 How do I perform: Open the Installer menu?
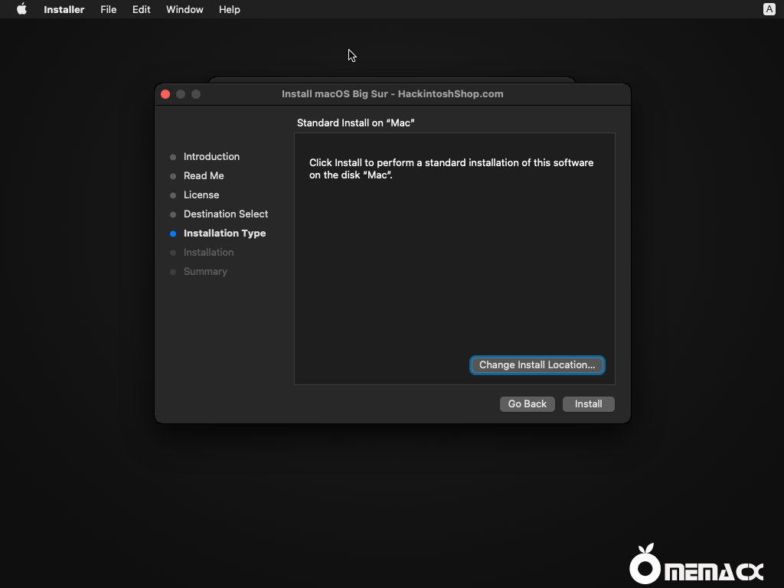point(64,9)
